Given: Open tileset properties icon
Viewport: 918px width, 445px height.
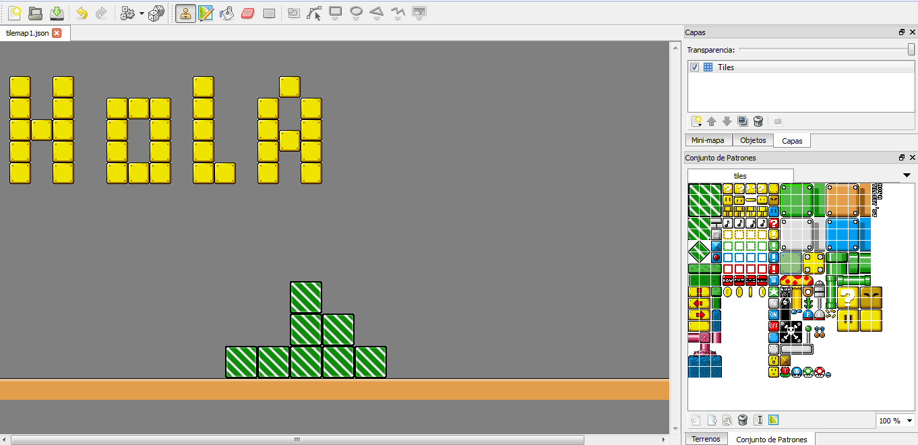Looking at the screenshot, I should (x=727, y=420).
